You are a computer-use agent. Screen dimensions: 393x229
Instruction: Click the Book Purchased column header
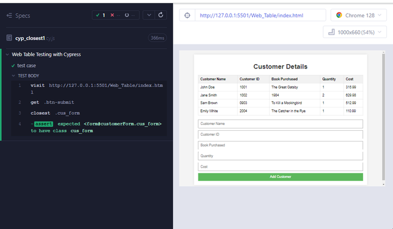tap(295, 79)
